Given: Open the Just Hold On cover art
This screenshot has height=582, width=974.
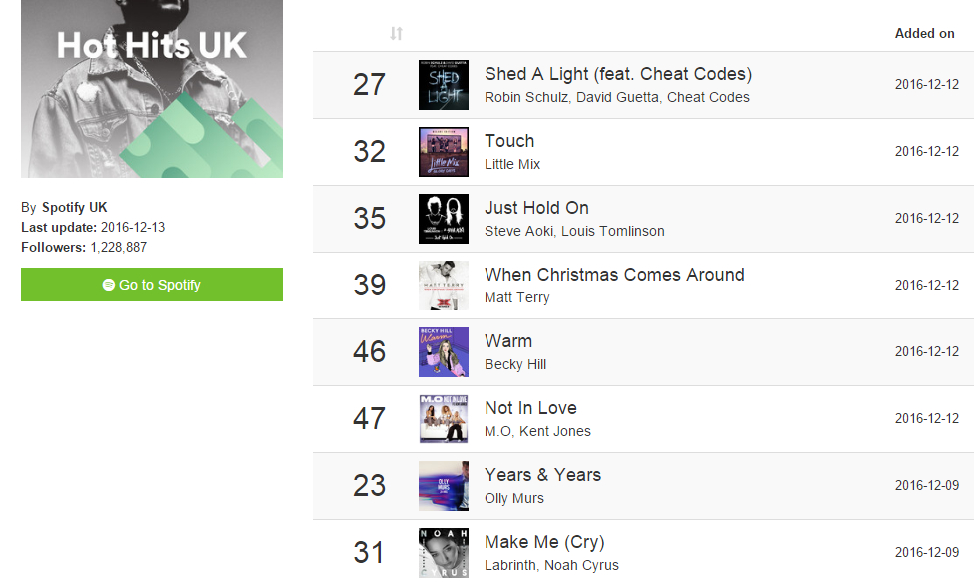Looking at the screenshot, I should coord(444,219).
